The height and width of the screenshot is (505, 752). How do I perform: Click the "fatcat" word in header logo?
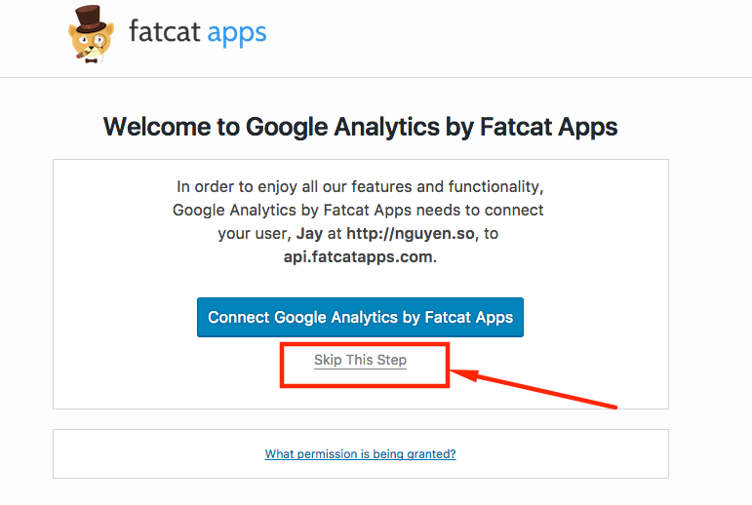pos(166,33)
